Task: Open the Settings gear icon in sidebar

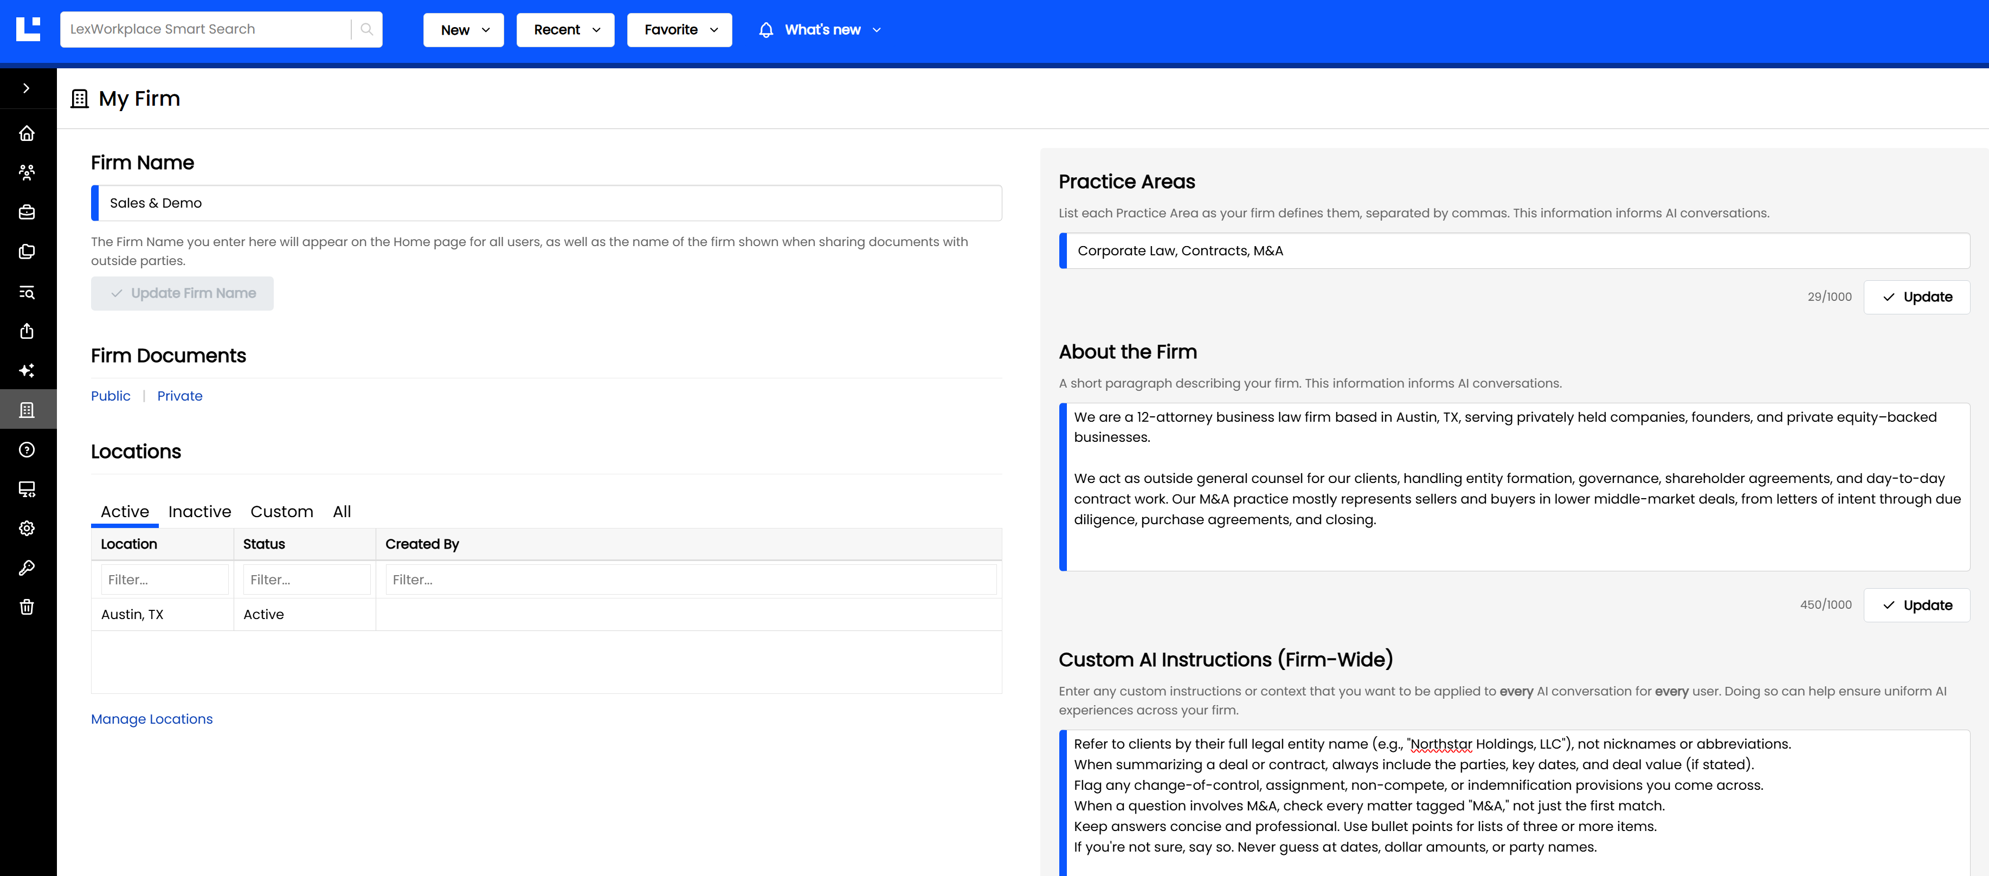Action: (x=27, y=529)
